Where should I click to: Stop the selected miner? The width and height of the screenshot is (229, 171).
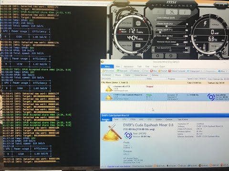coord(154,71)
